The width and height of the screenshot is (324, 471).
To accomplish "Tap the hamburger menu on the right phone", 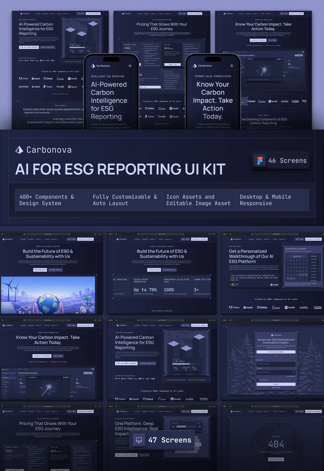I will coord(231,66).
